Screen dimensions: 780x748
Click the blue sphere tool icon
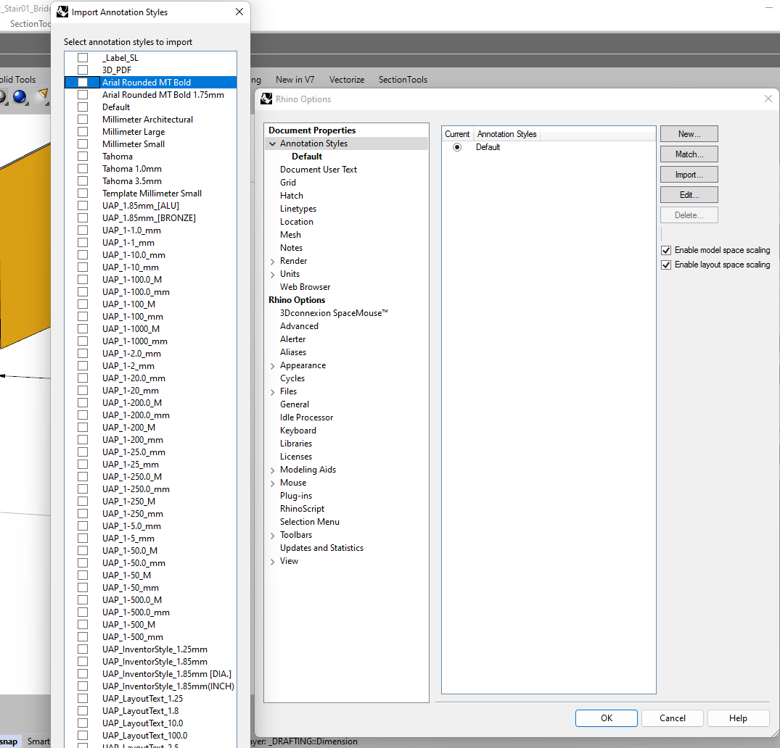click(20, 96)
